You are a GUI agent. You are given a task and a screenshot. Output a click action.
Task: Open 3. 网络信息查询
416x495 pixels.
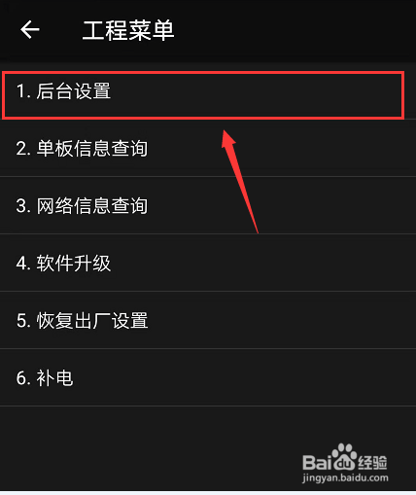(208, 205)
